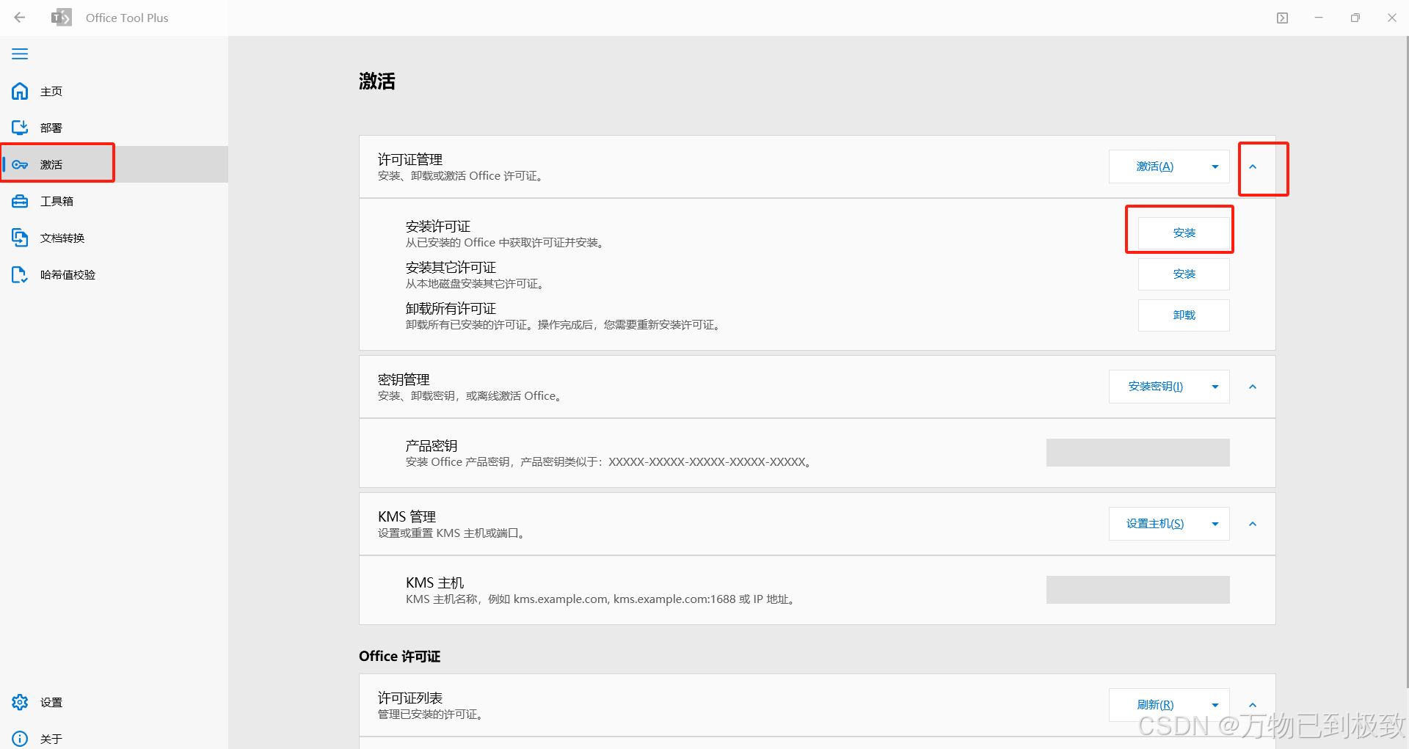1409x749 pixels.
Task: Click the key icon beside 激活
Action: [20, 164]
